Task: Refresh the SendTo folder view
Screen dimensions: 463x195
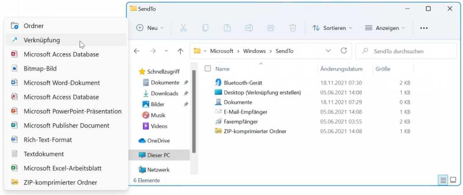Action: click(x=344, y=51)
